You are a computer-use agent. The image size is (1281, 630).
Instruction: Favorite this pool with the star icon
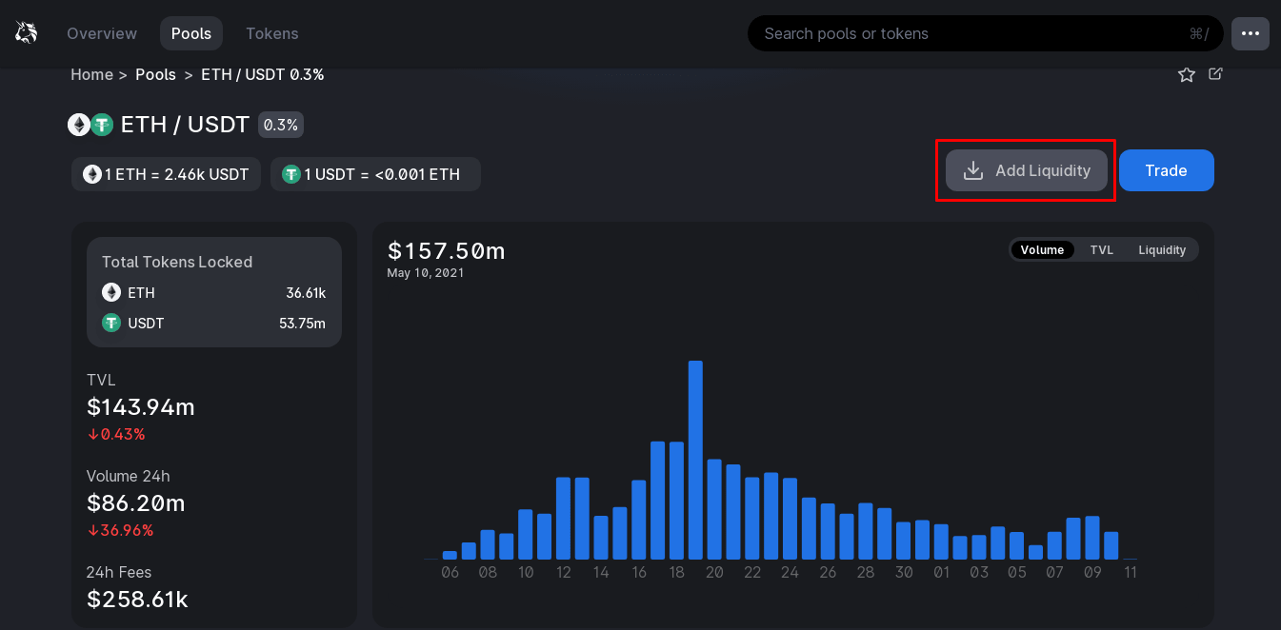point(1187,74)
